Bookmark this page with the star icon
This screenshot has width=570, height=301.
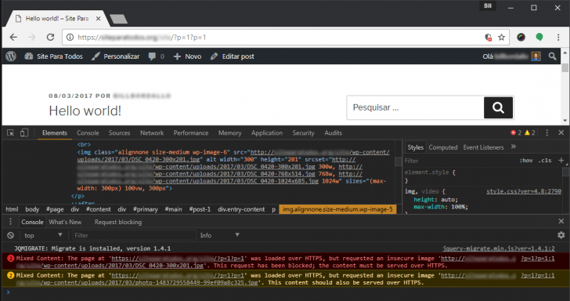pos(501,37)
